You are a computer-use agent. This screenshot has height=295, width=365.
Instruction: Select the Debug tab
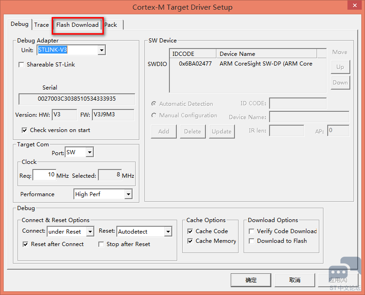[19, 24]
